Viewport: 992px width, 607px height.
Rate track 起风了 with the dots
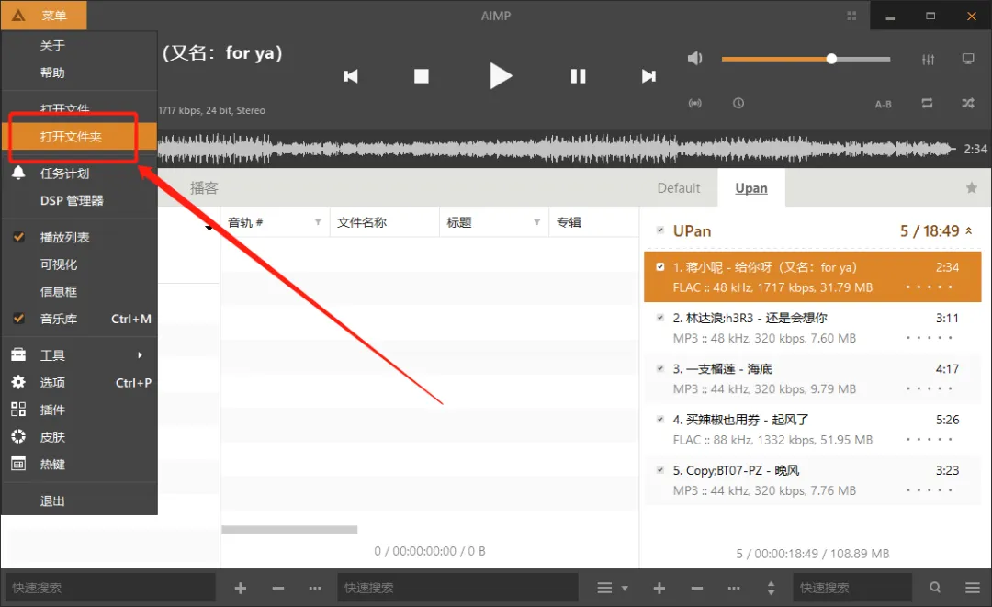pos(929,440)
